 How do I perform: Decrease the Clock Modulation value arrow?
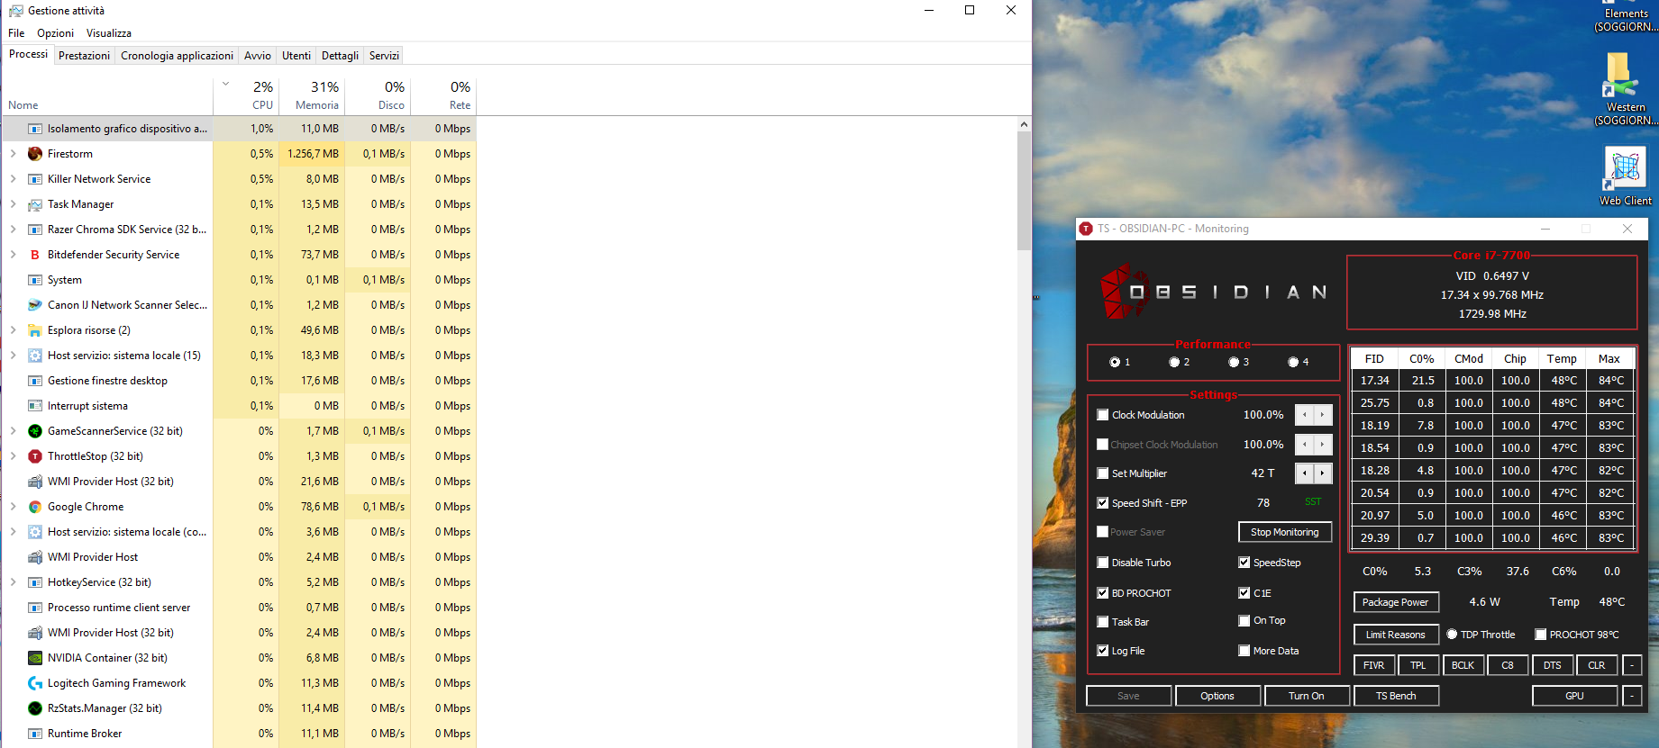click(x=1304, y=415)
